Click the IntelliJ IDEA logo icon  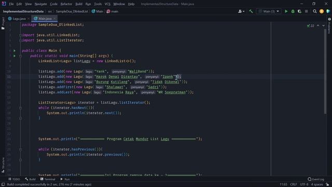click(x=4, y=4)
